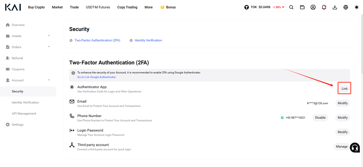363x167 pixels.
Task: Open the notifications bell icon
Action: [324, 7]
